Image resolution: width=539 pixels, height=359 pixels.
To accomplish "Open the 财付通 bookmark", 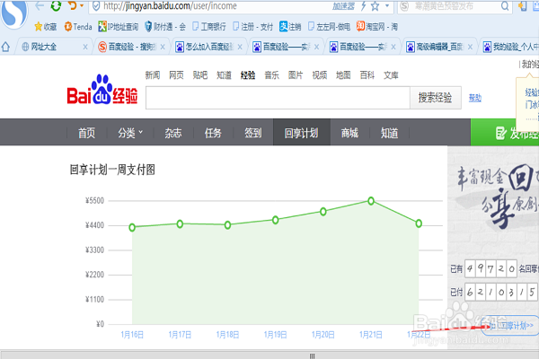I will tap(165, 26).
